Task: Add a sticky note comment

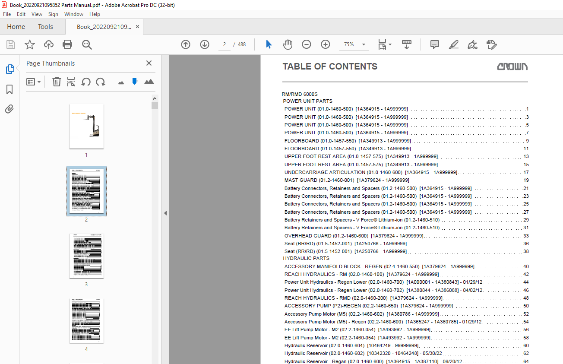Action: point(435,44)
